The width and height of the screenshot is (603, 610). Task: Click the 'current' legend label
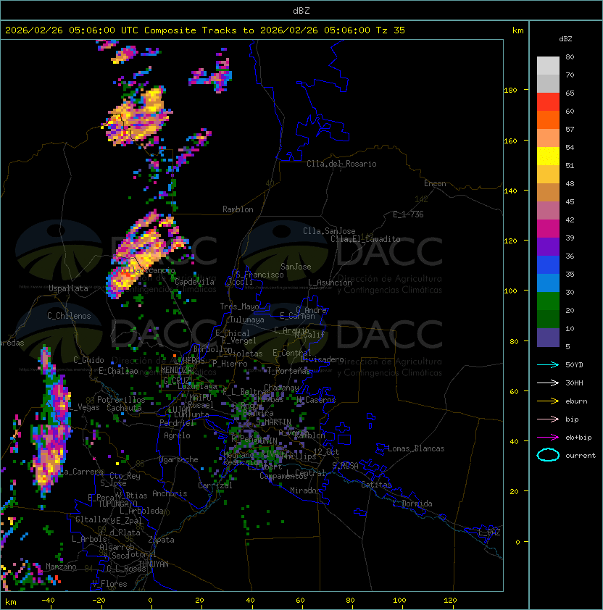581,456
